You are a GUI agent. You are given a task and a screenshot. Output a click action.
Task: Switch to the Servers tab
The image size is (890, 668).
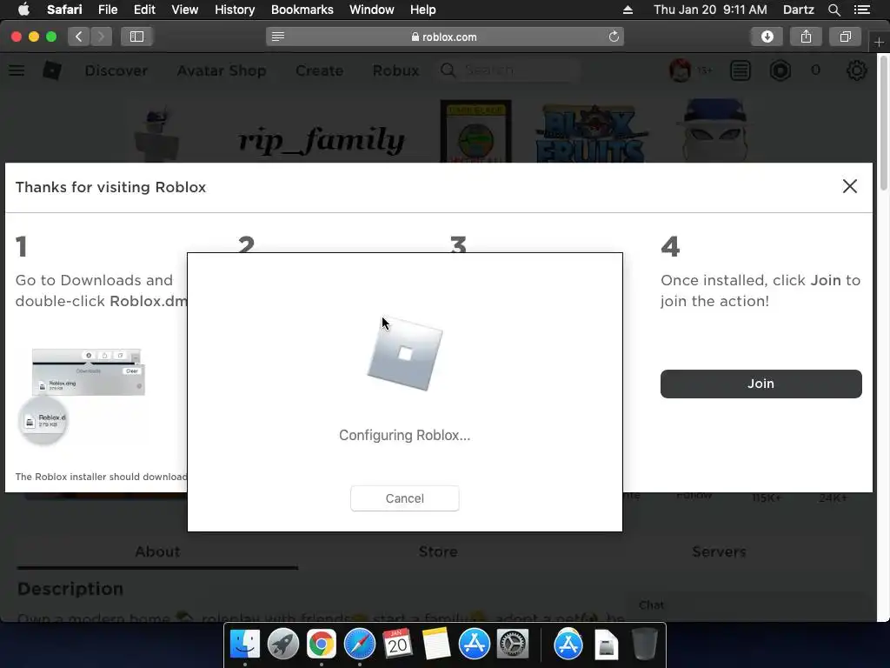(x=719, y=551)
